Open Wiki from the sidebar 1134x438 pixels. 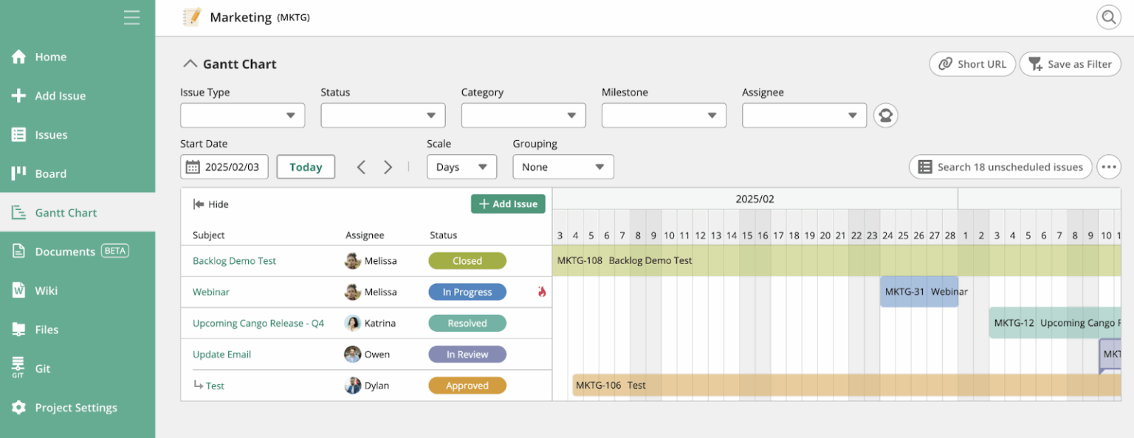point(47,291)
